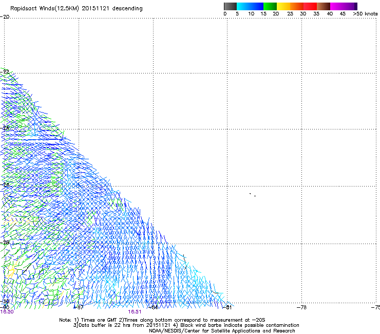This screenshot has height=334, width=380.
Task: Click the dark purple >50 knots segment
Action: click(355, 6)
